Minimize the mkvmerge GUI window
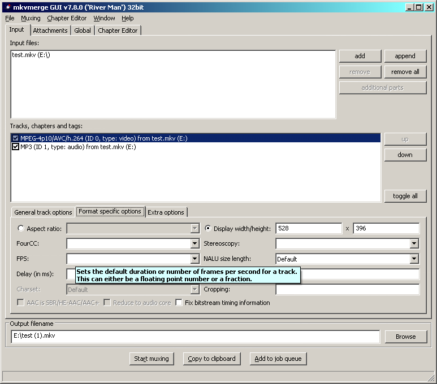This screenshot has width=437, height=384. coord(409,7)
